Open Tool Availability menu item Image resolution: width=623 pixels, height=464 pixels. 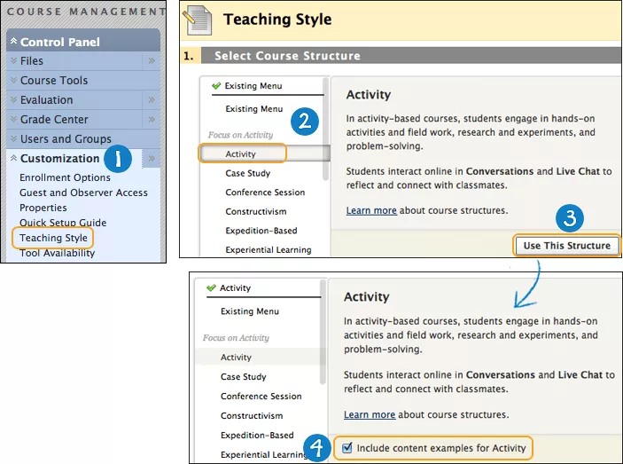click(57, 253)
